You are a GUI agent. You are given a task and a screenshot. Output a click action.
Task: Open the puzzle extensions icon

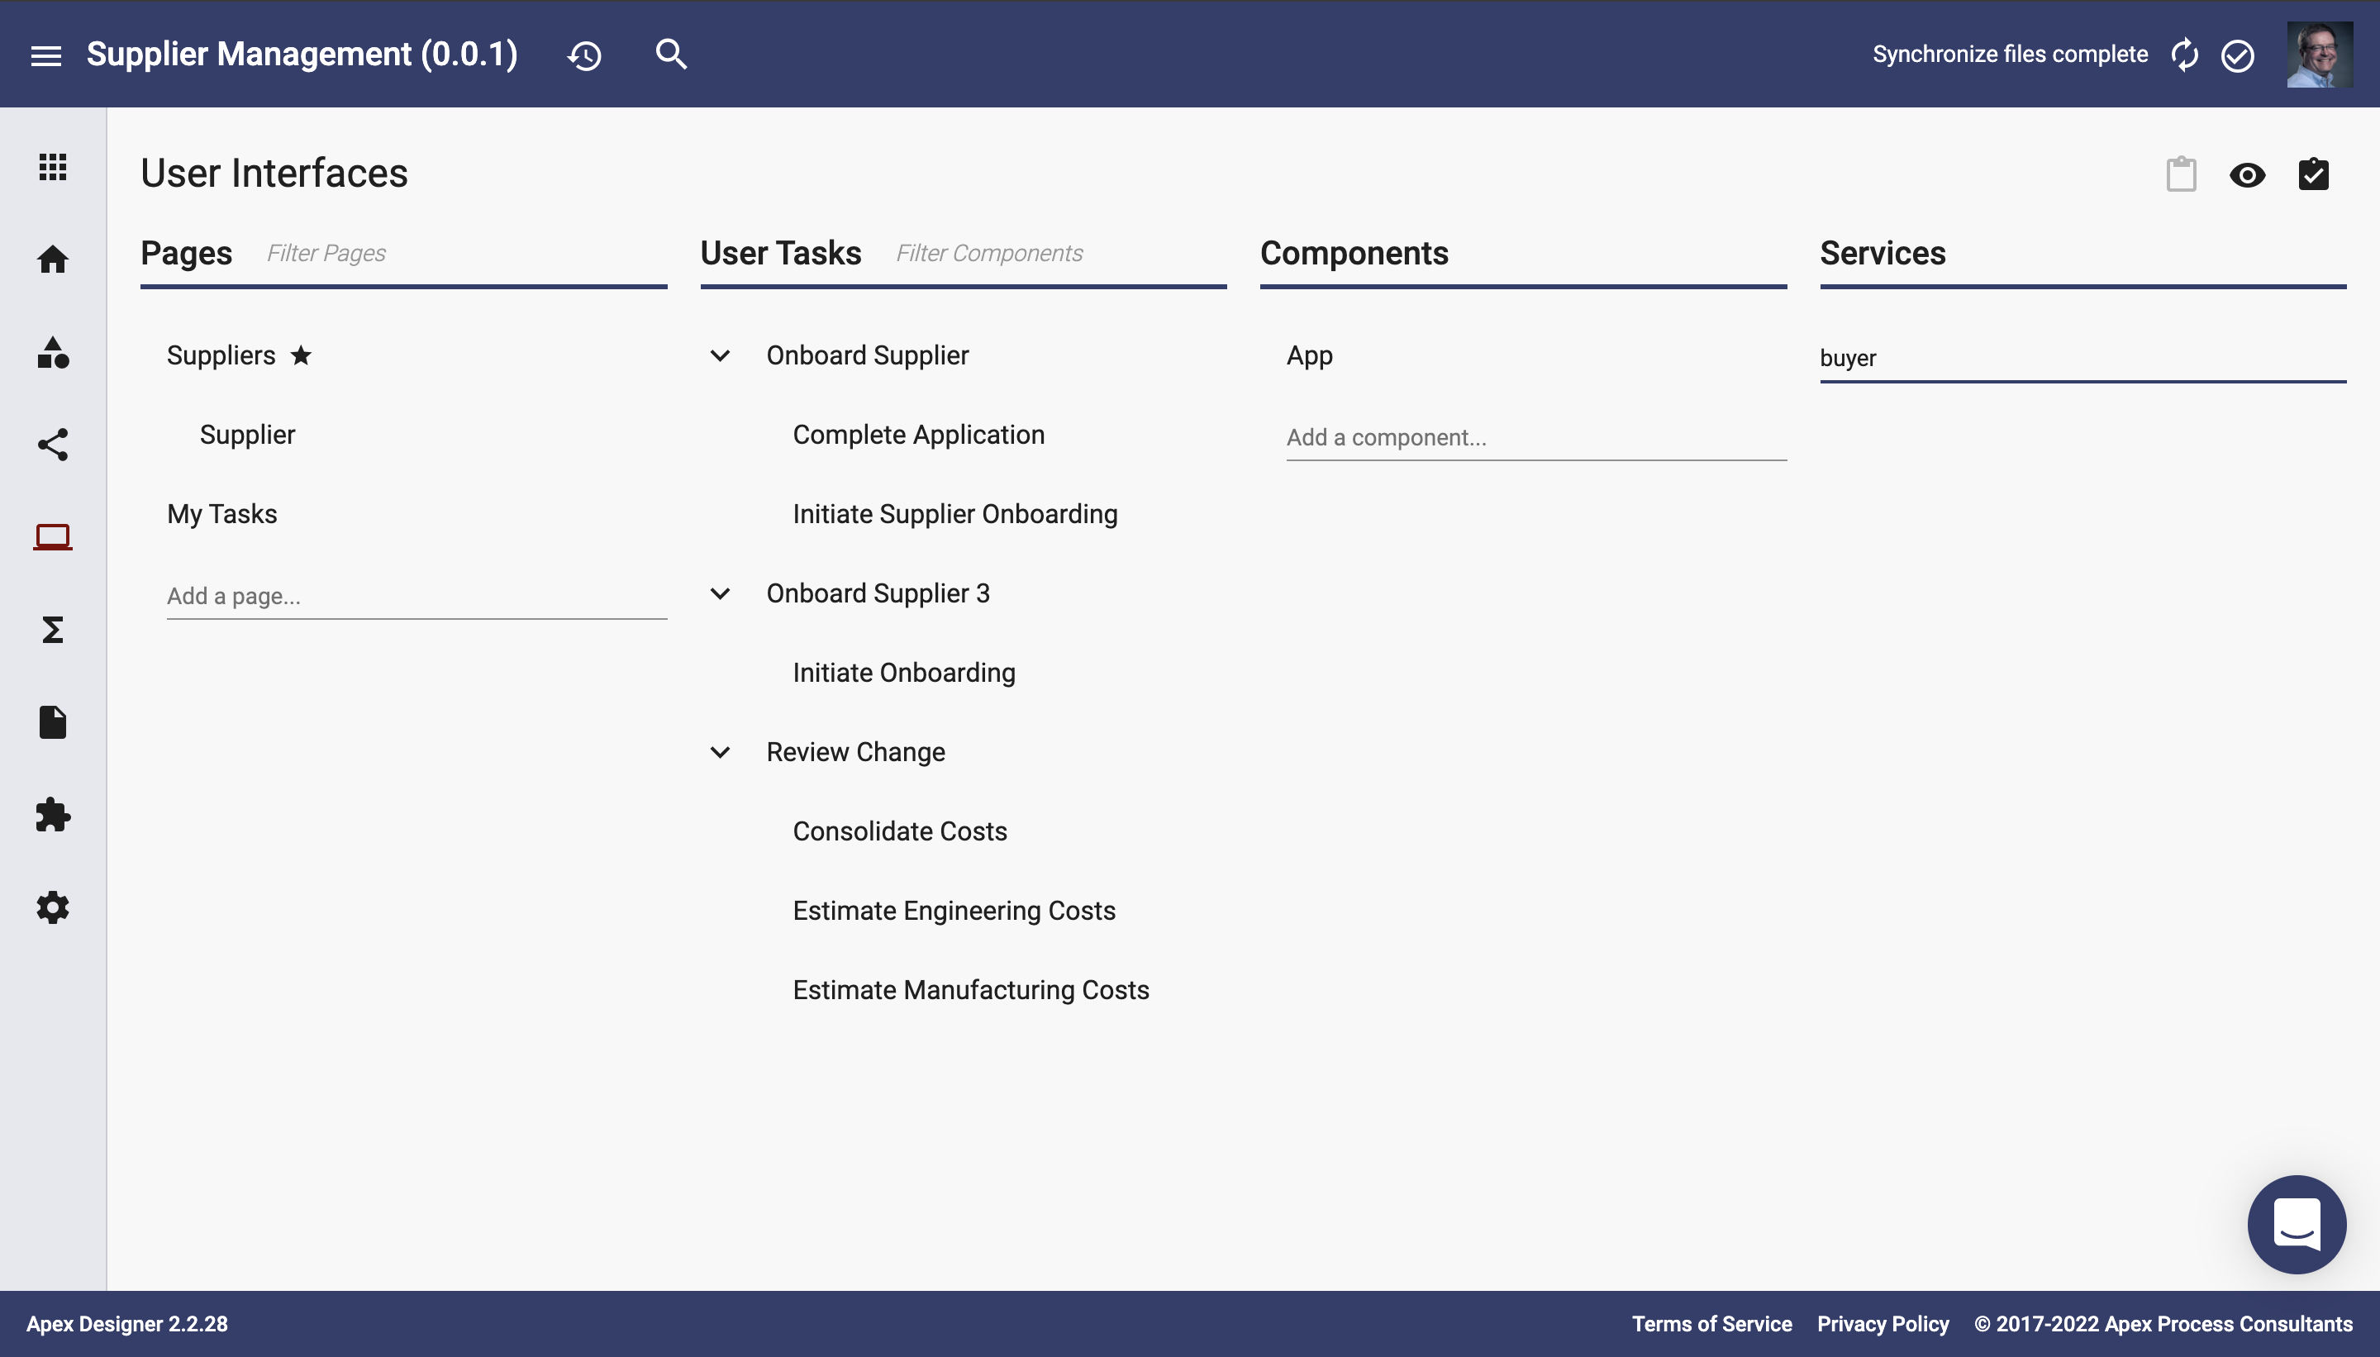coord(52,814)
